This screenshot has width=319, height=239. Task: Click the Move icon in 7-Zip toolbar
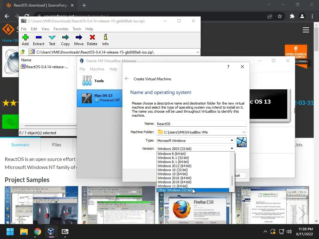coord(79,40)
